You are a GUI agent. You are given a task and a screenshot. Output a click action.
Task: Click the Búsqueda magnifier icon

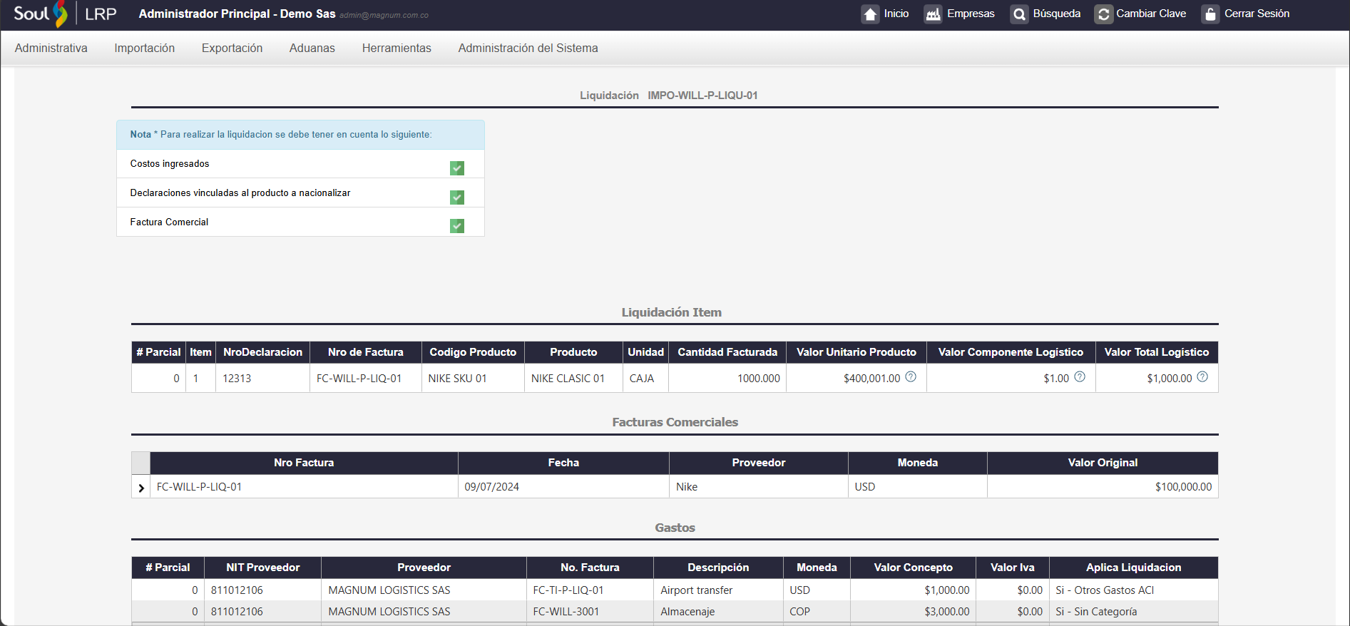pyautogui.click(x=1019, y=14)
